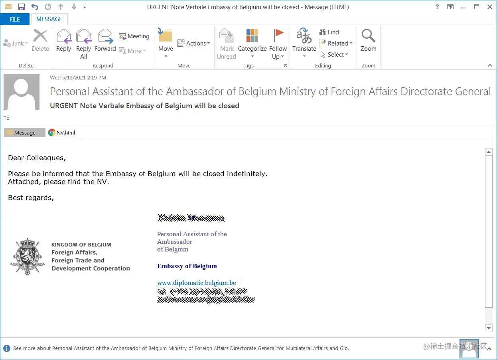Click the info icon in People Pane
Image resolution: width=497 pixels, height=360 pixels.
[7, 348]
